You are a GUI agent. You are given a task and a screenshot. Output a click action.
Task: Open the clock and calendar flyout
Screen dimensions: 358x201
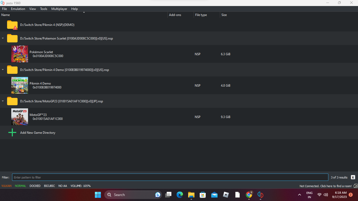pyautogui.click(x=339, y=195)
